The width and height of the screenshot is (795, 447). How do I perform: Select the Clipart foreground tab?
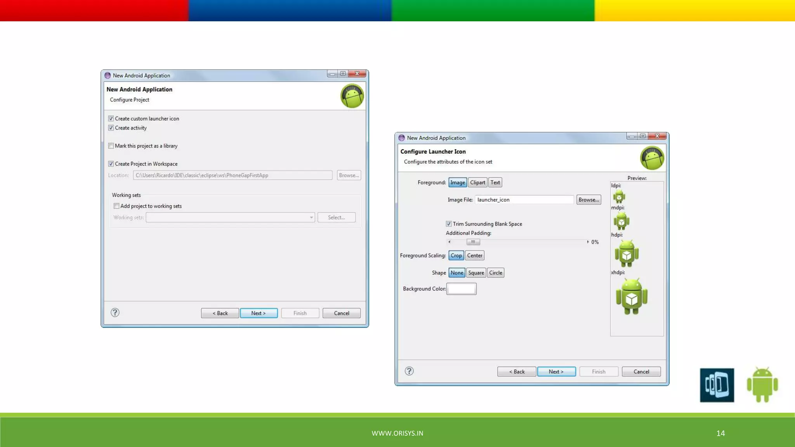[477, 182]
